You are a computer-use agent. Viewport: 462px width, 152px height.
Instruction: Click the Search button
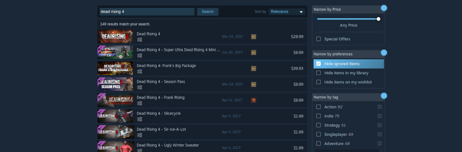(x=208, y=12)
